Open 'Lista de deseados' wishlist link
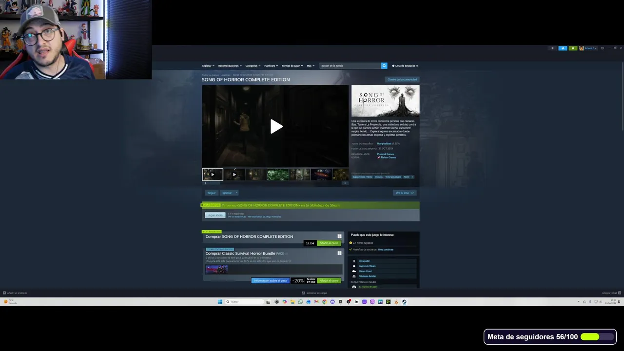Image resolution: width=624 pixels, height=351 pixels. 405,65
